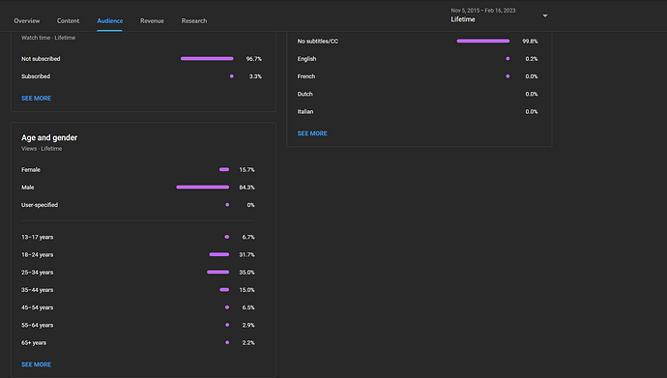
Task: Click SEE MORE under Age and gender
Action: pyautogui.click(x=36, y=364)
